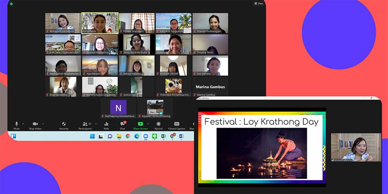Click the name label KOTOMI SASAKI
Viewport: 388px width, 194px height.
[169, 74]
